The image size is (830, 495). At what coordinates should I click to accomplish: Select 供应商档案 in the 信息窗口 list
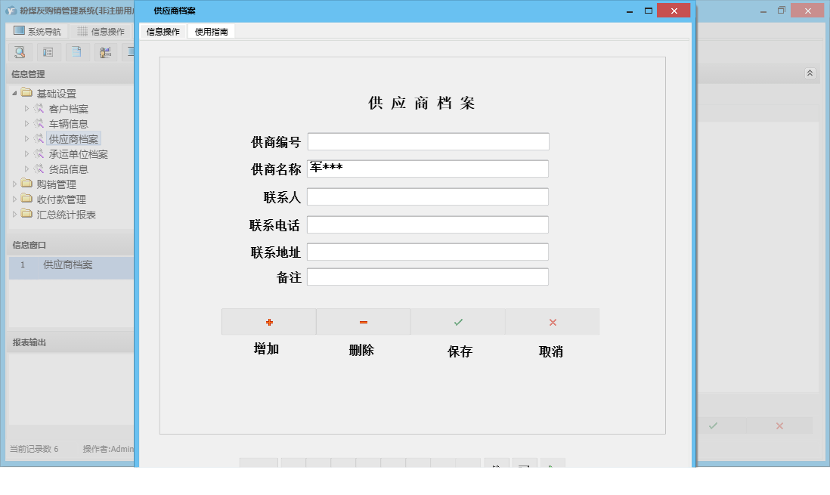pyautogui.click(x=70, y=265)
